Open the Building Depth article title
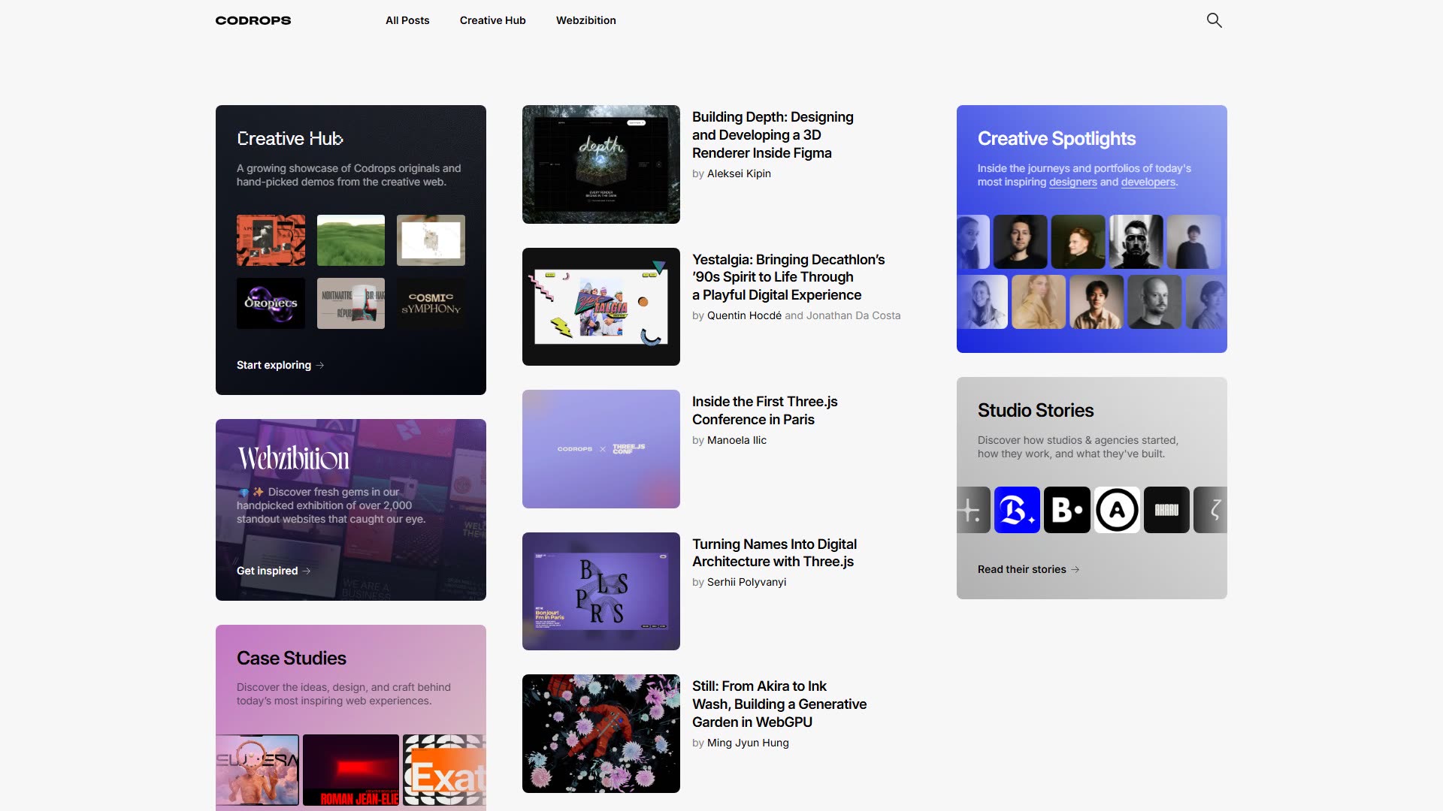 [x=773, y=135]
